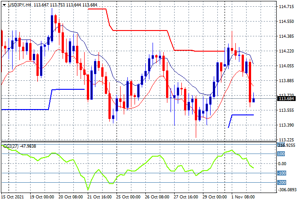Click the 113.885 price axis value

[x=286, y=81]
